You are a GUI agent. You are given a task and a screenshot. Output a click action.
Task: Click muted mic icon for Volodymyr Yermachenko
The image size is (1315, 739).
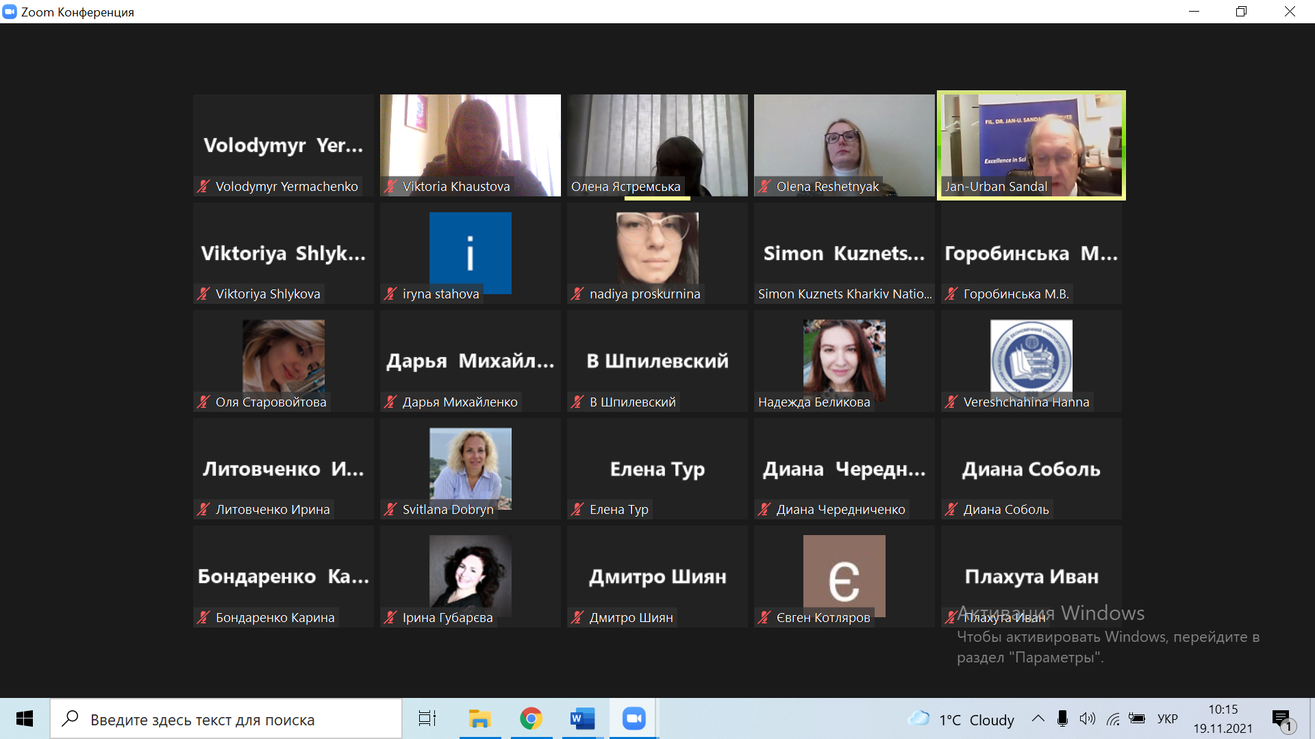click(203, 186)
